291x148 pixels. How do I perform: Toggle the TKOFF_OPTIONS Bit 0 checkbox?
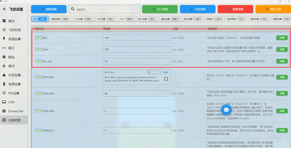click(166, 79)
